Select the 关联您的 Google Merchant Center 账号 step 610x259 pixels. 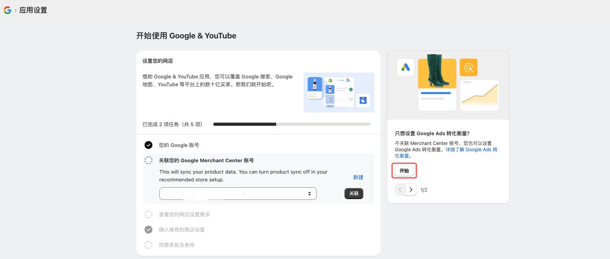(207, 160)
